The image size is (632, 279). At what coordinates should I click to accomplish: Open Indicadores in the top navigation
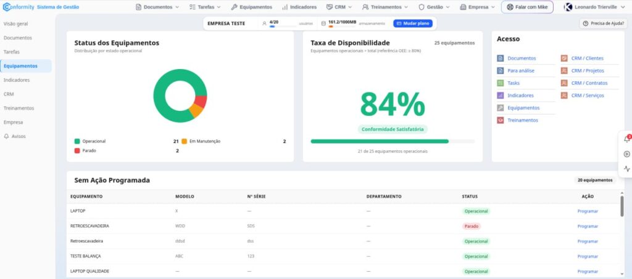(x=299, y=7)
